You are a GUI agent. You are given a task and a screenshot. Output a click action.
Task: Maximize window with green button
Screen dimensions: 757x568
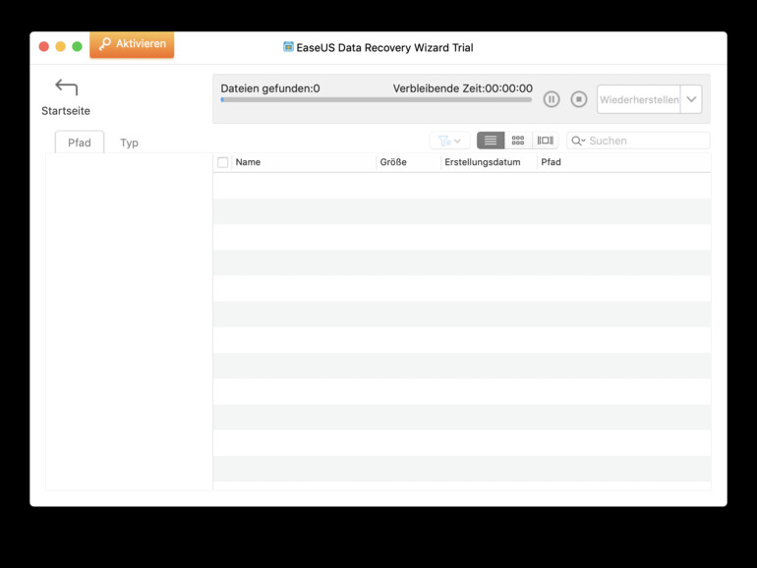point(77,46)
